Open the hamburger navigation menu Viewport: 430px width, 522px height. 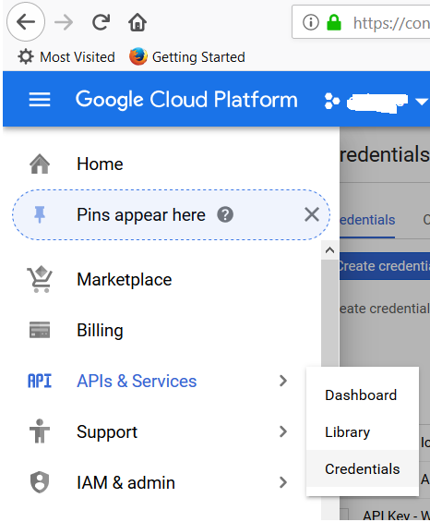point(40,100)
